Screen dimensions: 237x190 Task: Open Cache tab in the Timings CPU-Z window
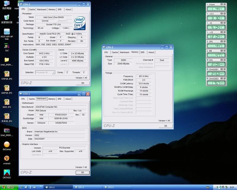[x=115, y=52]
